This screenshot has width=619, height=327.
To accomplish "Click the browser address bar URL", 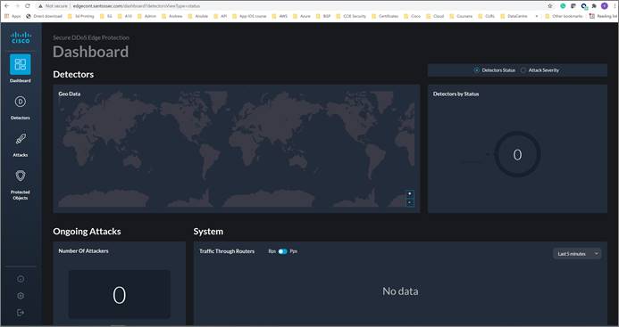I will point(137,6).
